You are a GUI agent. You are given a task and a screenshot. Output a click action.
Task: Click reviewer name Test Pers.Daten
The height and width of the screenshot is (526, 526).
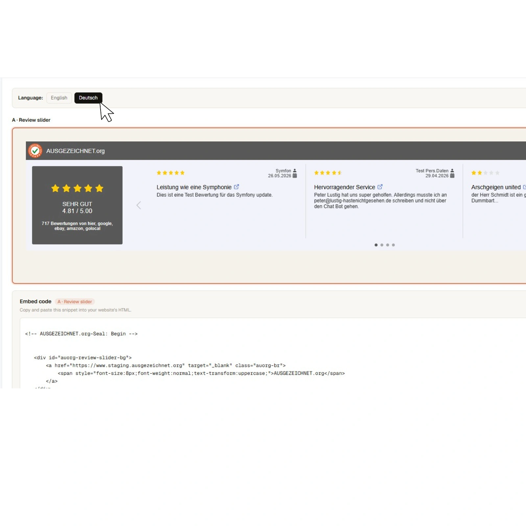(x=432, y=171)
